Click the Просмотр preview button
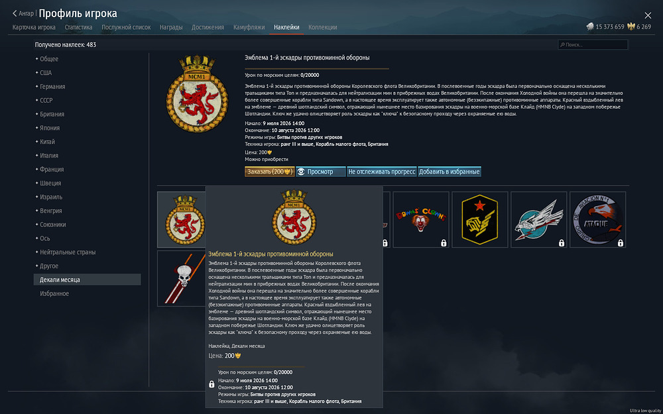The image size is (663, 414). click(x=321, y=172)
